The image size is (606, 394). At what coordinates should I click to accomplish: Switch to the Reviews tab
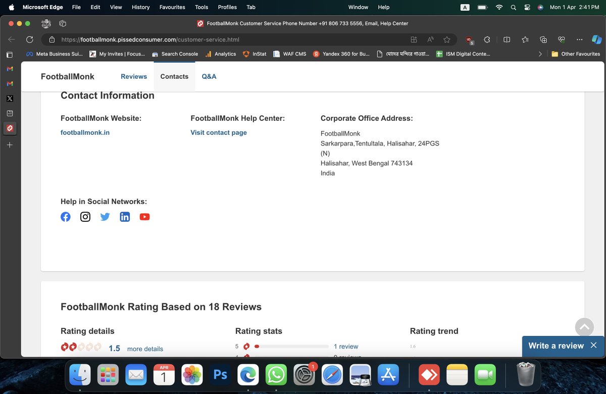click(134, 76)
